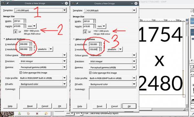Toggle resolution chain link in left dialog
Viewport: 194px width, 117px height.
coord(35,47)
